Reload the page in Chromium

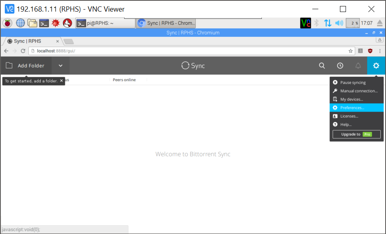coord(23,51)
